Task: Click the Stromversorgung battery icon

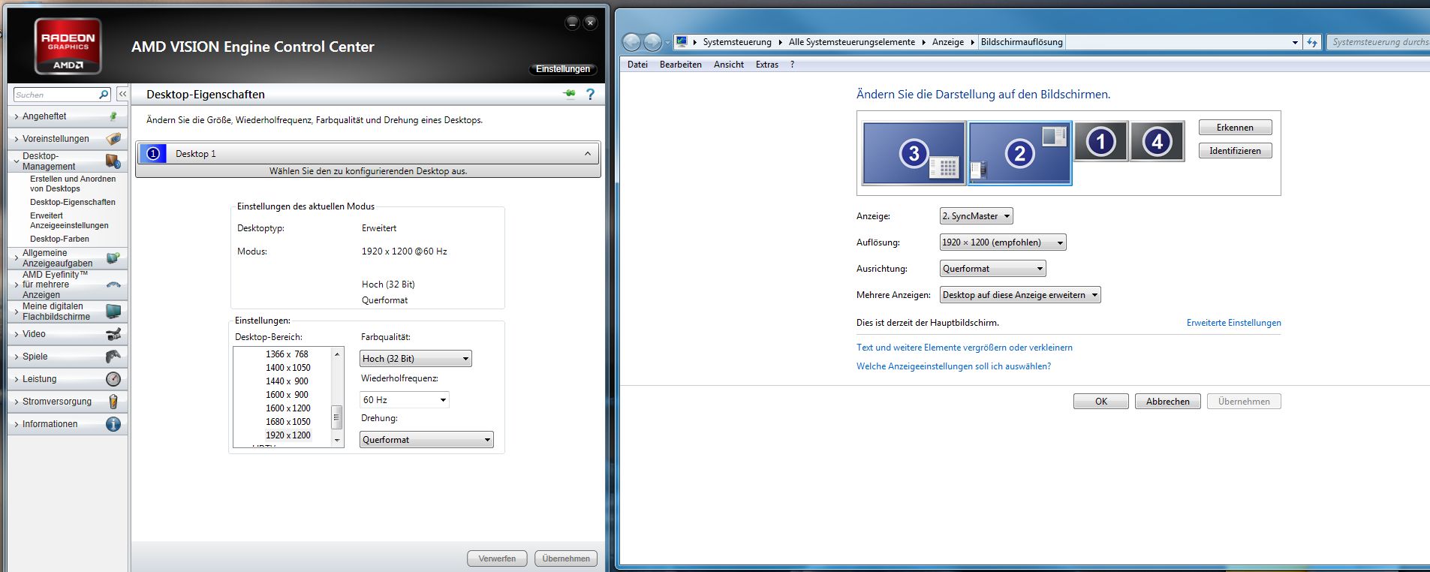Action: 113,402
